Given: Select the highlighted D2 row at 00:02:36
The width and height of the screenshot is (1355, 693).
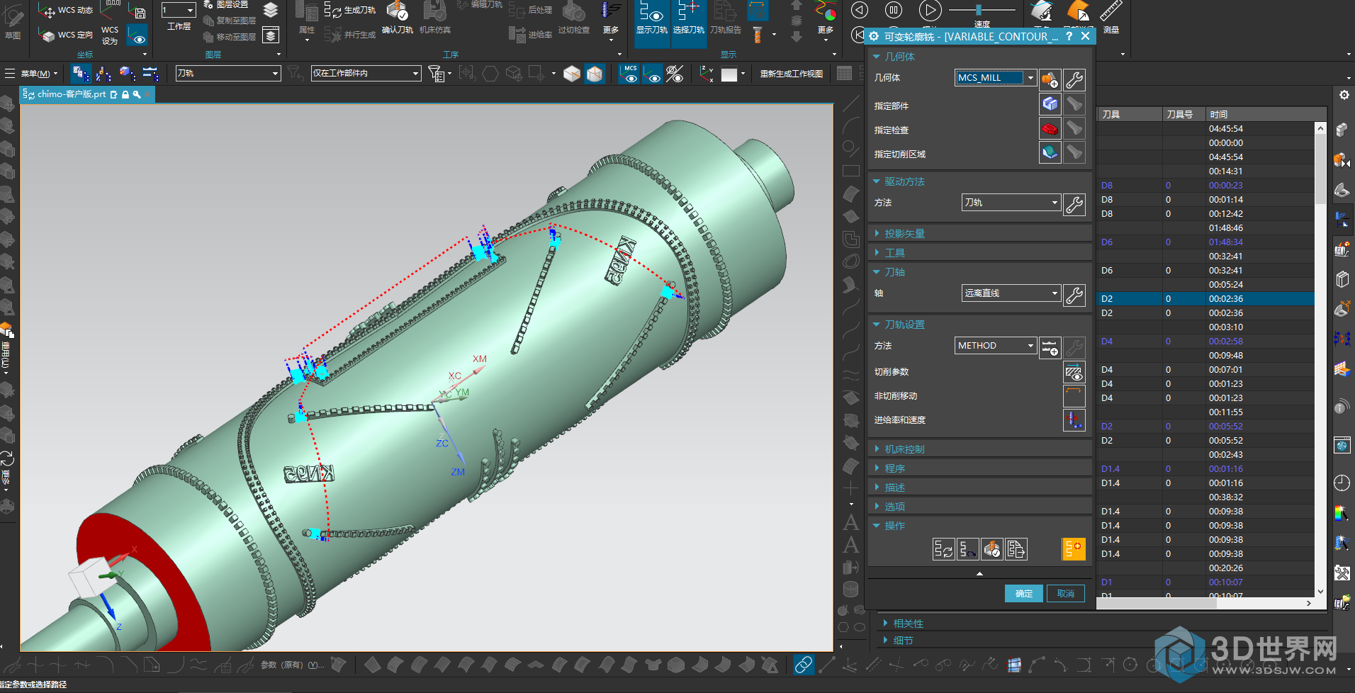Looking at the screenshot, I should (1206, 299).
